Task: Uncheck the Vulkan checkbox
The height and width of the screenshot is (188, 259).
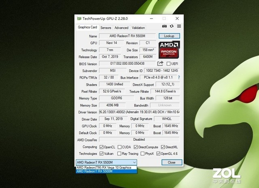Action: point(102,154)
